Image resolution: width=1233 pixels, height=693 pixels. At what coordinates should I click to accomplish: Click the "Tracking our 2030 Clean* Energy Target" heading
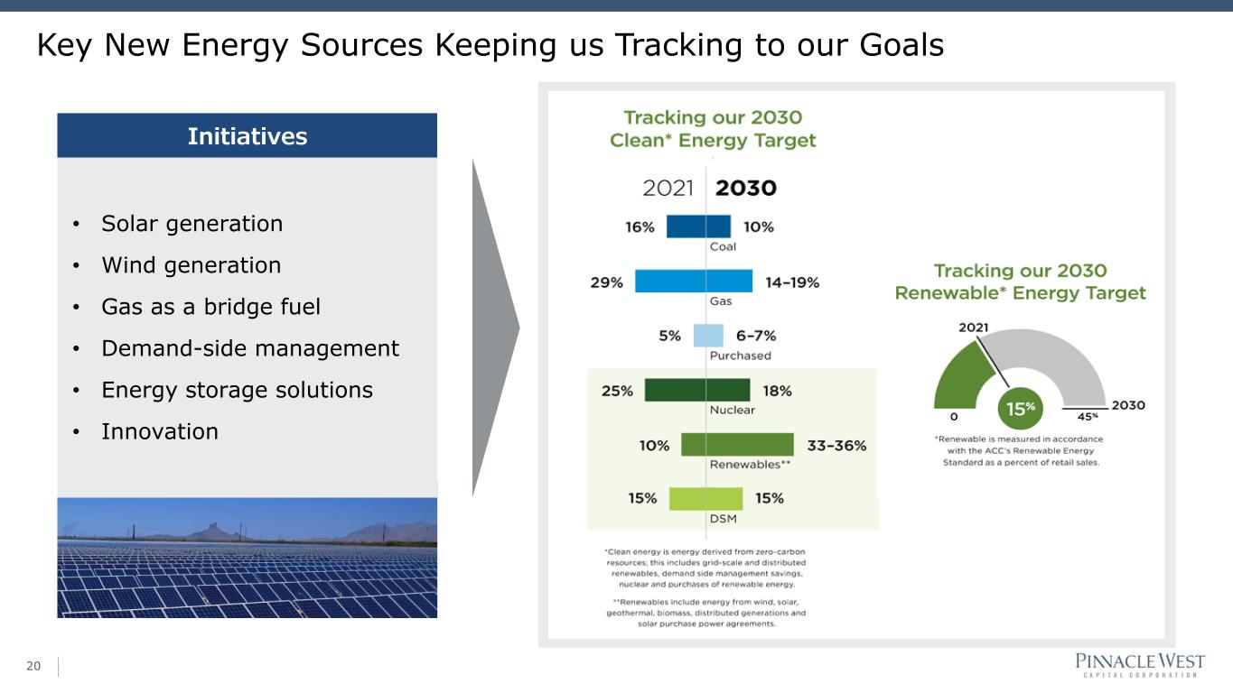coord(713,129)
